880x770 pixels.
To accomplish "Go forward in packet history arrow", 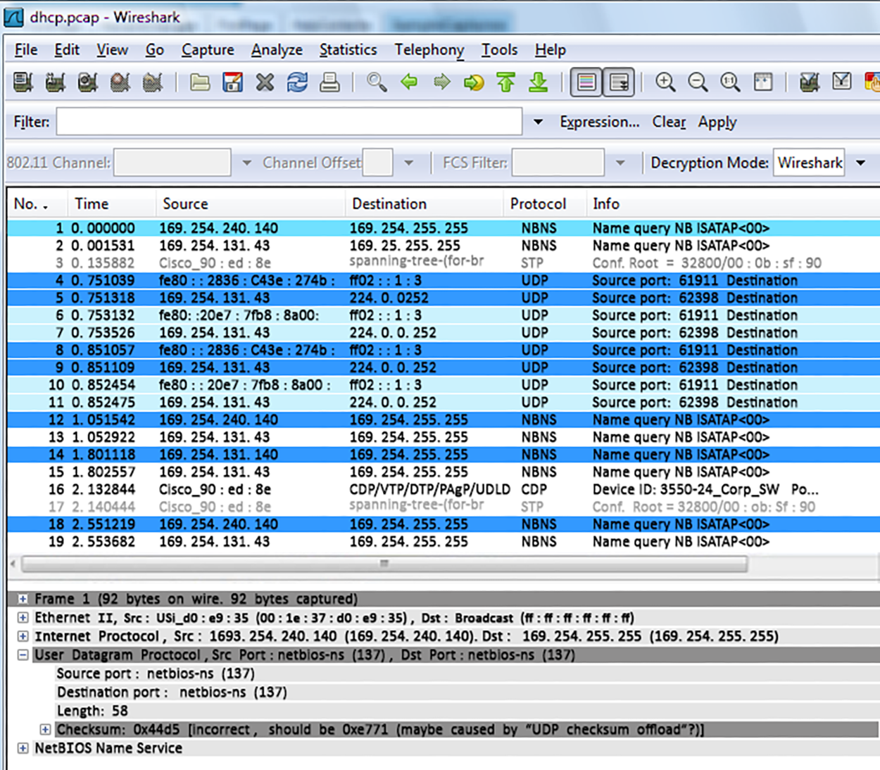I will click(x=441, y=82).
